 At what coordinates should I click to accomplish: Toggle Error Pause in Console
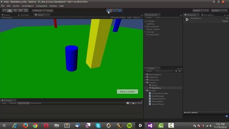pos(36,103)
